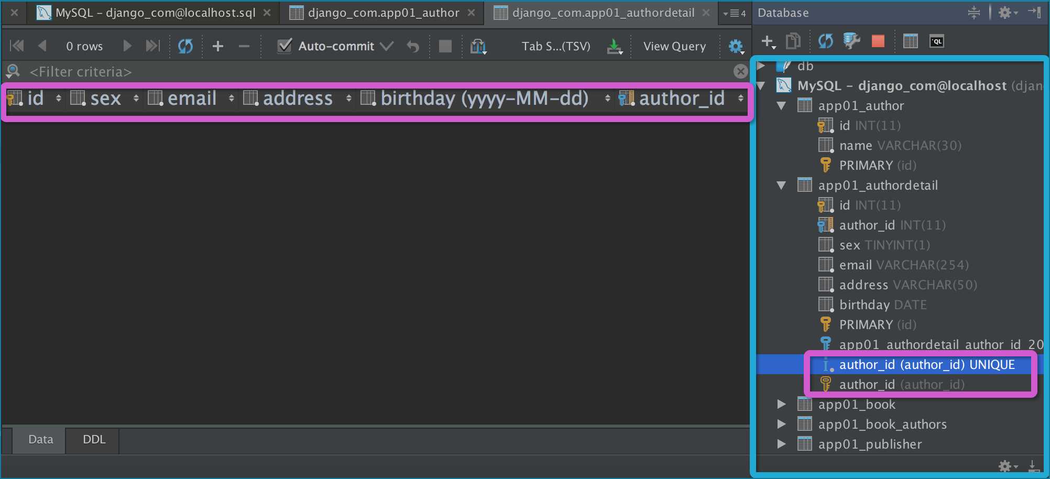Go to previous page arrow
The height and width of the screenshot is (479, 1050).
click(42, 46)
